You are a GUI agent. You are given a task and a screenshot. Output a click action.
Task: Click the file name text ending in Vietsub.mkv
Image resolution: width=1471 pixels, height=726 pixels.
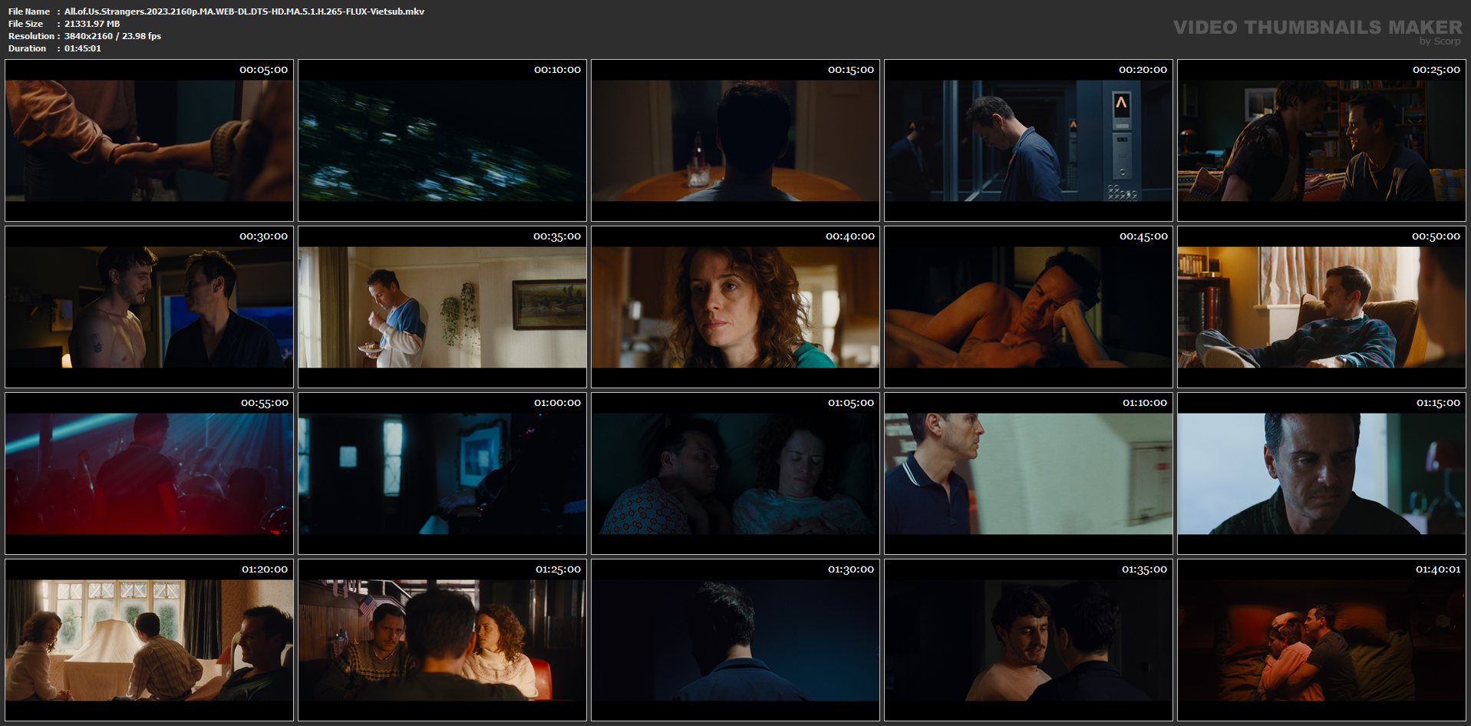tap(244, 12)
